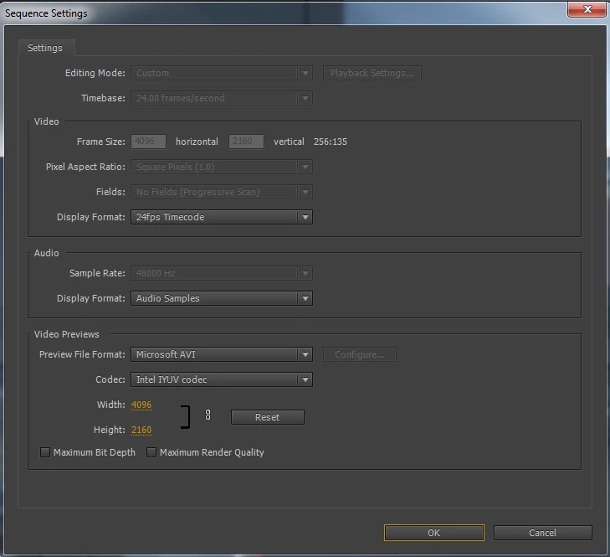Open the Editing Mode Custom dropdown
The image size is (610, 557).
coord(222,73)
